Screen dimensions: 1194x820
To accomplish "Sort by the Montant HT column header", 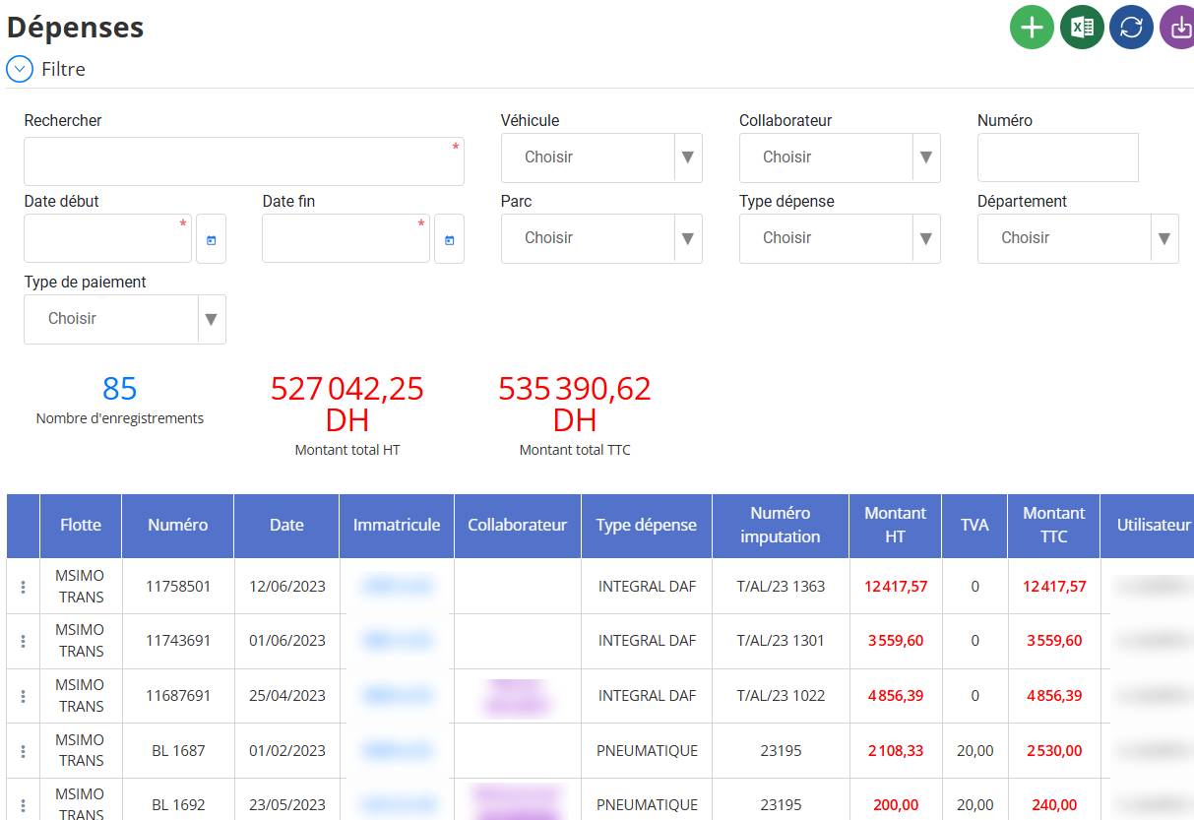I will click(x=895, y=525).
